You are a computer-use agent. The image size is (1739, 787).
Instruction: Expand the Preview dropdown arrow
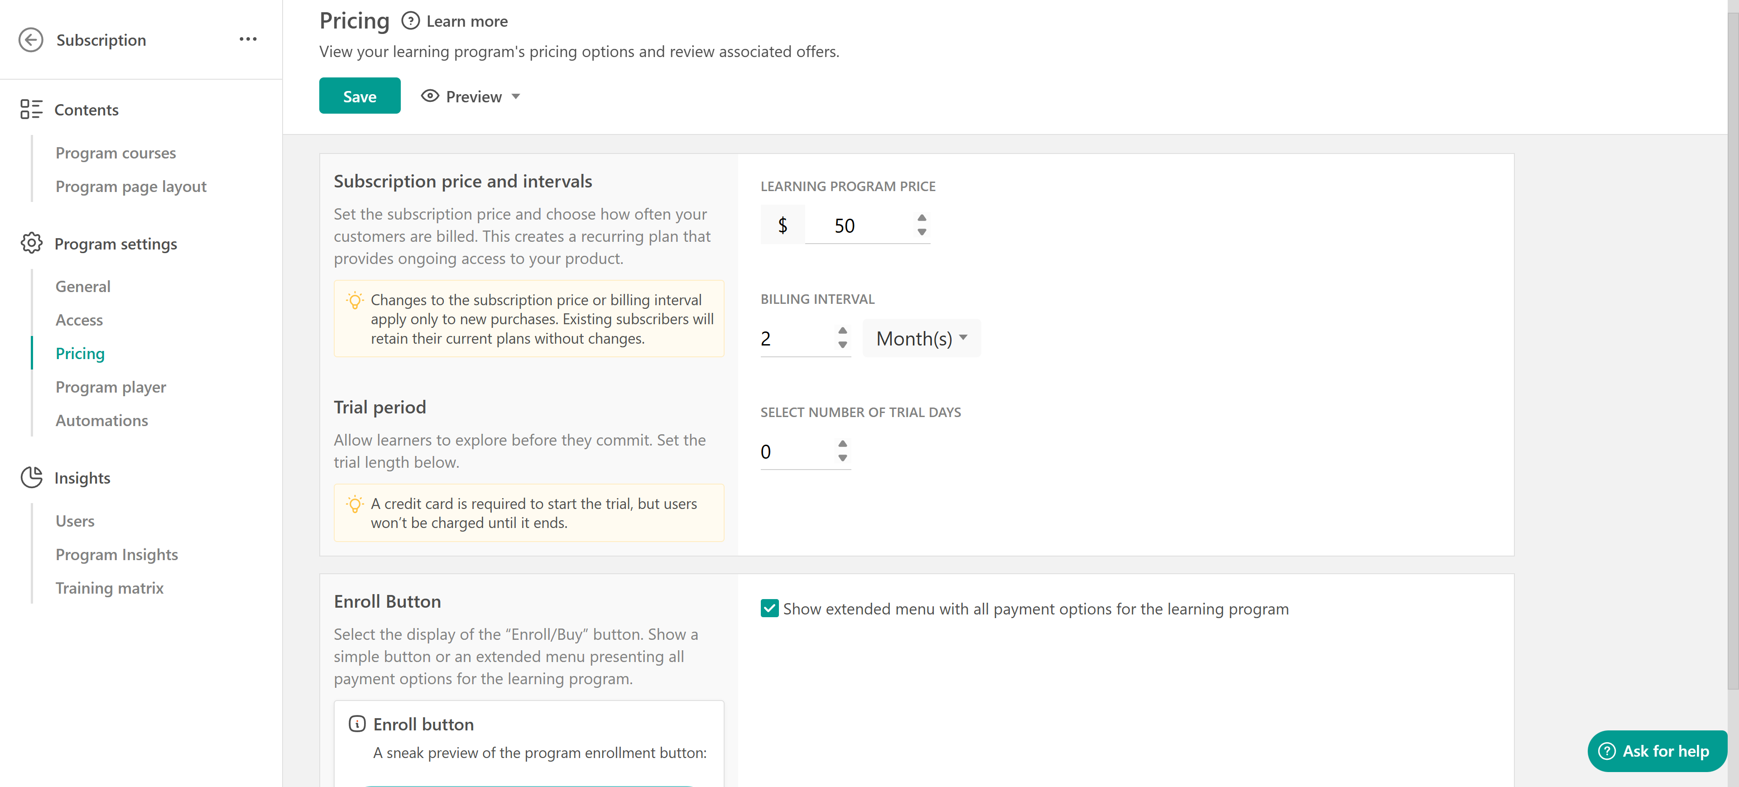pyautogui.click(x=516, y=96)
